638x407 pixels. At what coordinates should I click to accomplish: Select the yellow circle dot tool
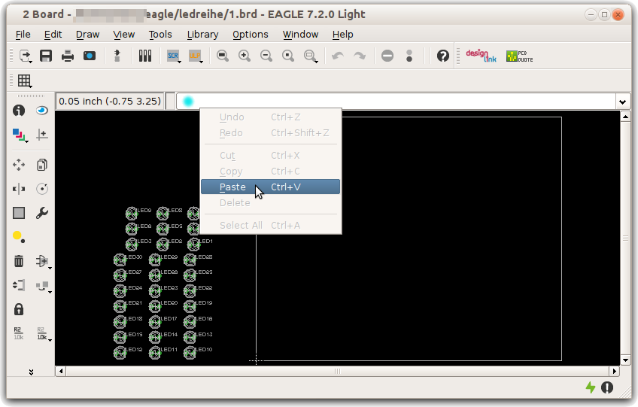tap(19, 237)
